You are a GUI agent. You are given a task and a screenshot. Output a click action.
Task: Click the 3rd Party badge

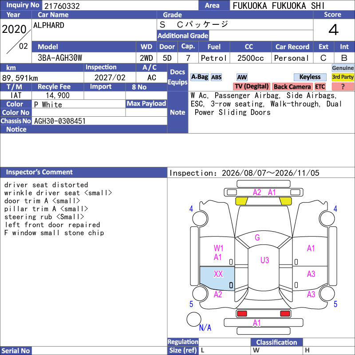pyautogui.click(x=343, y=77)
